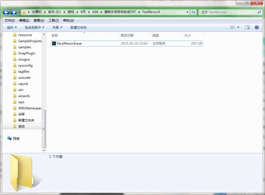
Task: Click 软件 (D:) in the address breadcrumb
Action: tap(55, 12)
